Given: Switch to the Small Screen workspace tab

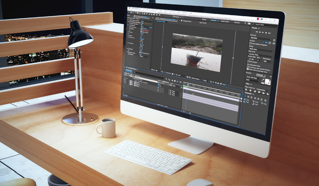Looking at the screenshot, I should 225,21.
